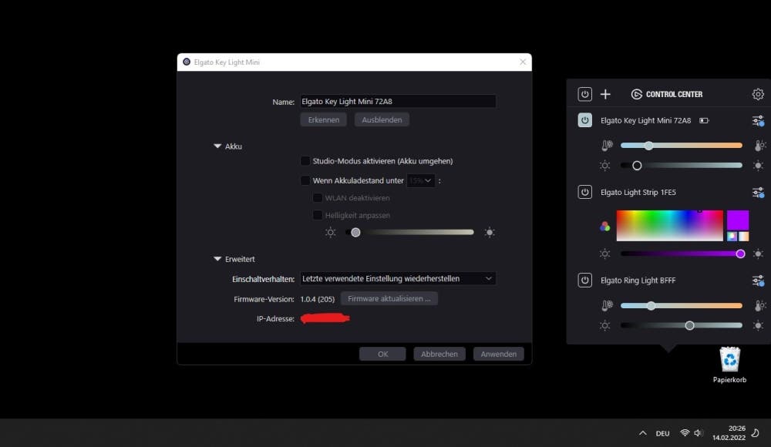
Task: Click dim brightness icon for Light Strip
Action: click(604, 254)
